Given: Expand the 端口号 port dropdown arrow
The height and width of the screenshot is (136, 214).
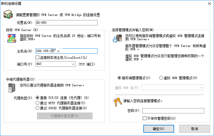Looking at the screenshot, I should [x=72, y=64].
